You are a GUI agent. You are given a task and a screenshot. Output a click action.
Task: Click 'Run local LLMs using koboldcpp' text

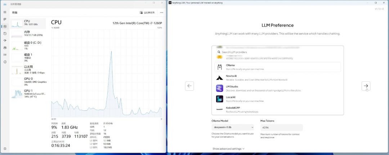pyautogui.click(x=242, y=112)
